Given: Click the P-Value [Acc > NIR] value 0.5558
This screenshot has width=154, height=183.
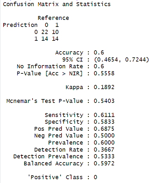Looking at the screenshot, I should coord(104,73).
